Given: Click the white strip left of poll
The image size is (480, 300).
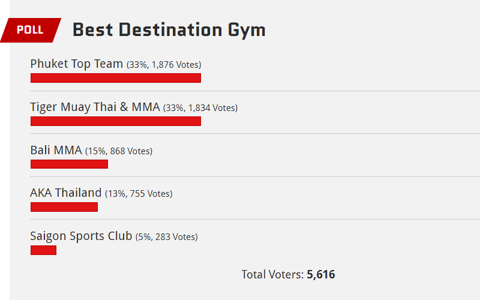Looking at the screenshot, I should coord(5,172).
